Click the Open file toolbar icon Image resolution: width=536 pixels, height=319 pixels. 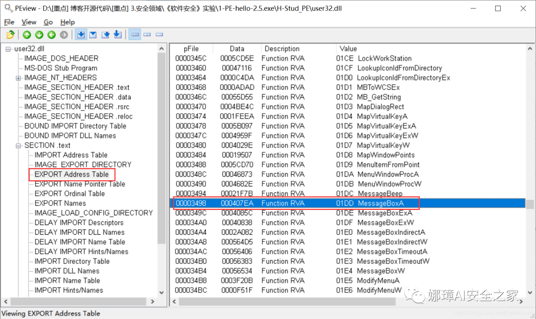coord(10,35)
